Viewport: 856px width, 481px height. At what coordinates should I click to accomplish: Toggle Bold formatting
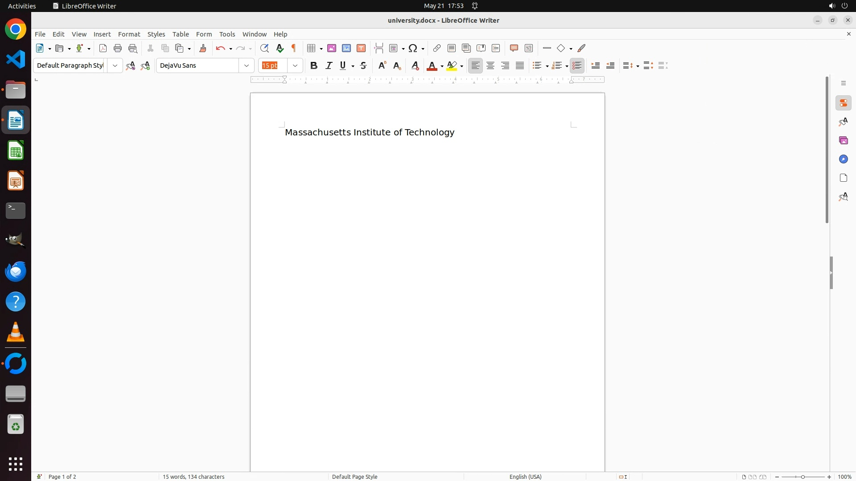[x=314, y=65]
